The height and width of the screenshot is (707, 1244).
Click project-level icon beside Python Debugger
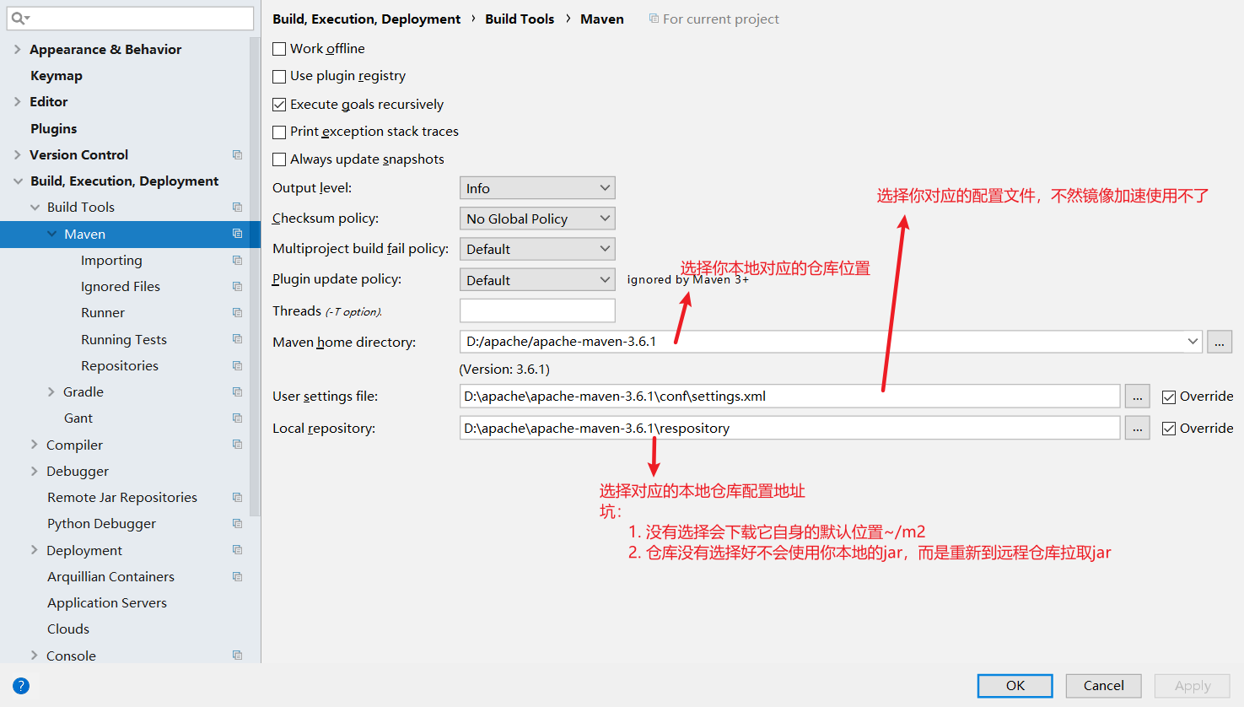pyautogui.click(x=237, y=524)
